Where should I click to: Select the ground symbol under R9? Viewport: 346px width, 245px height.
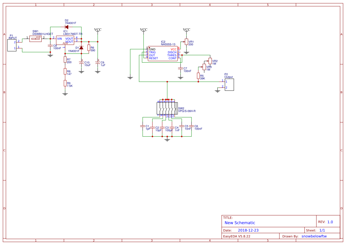click(x=65, y=94)
